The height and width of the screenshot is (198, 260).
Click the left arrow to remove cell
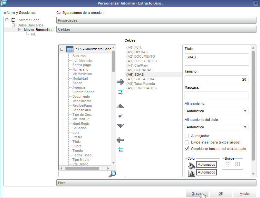point(120,140)
